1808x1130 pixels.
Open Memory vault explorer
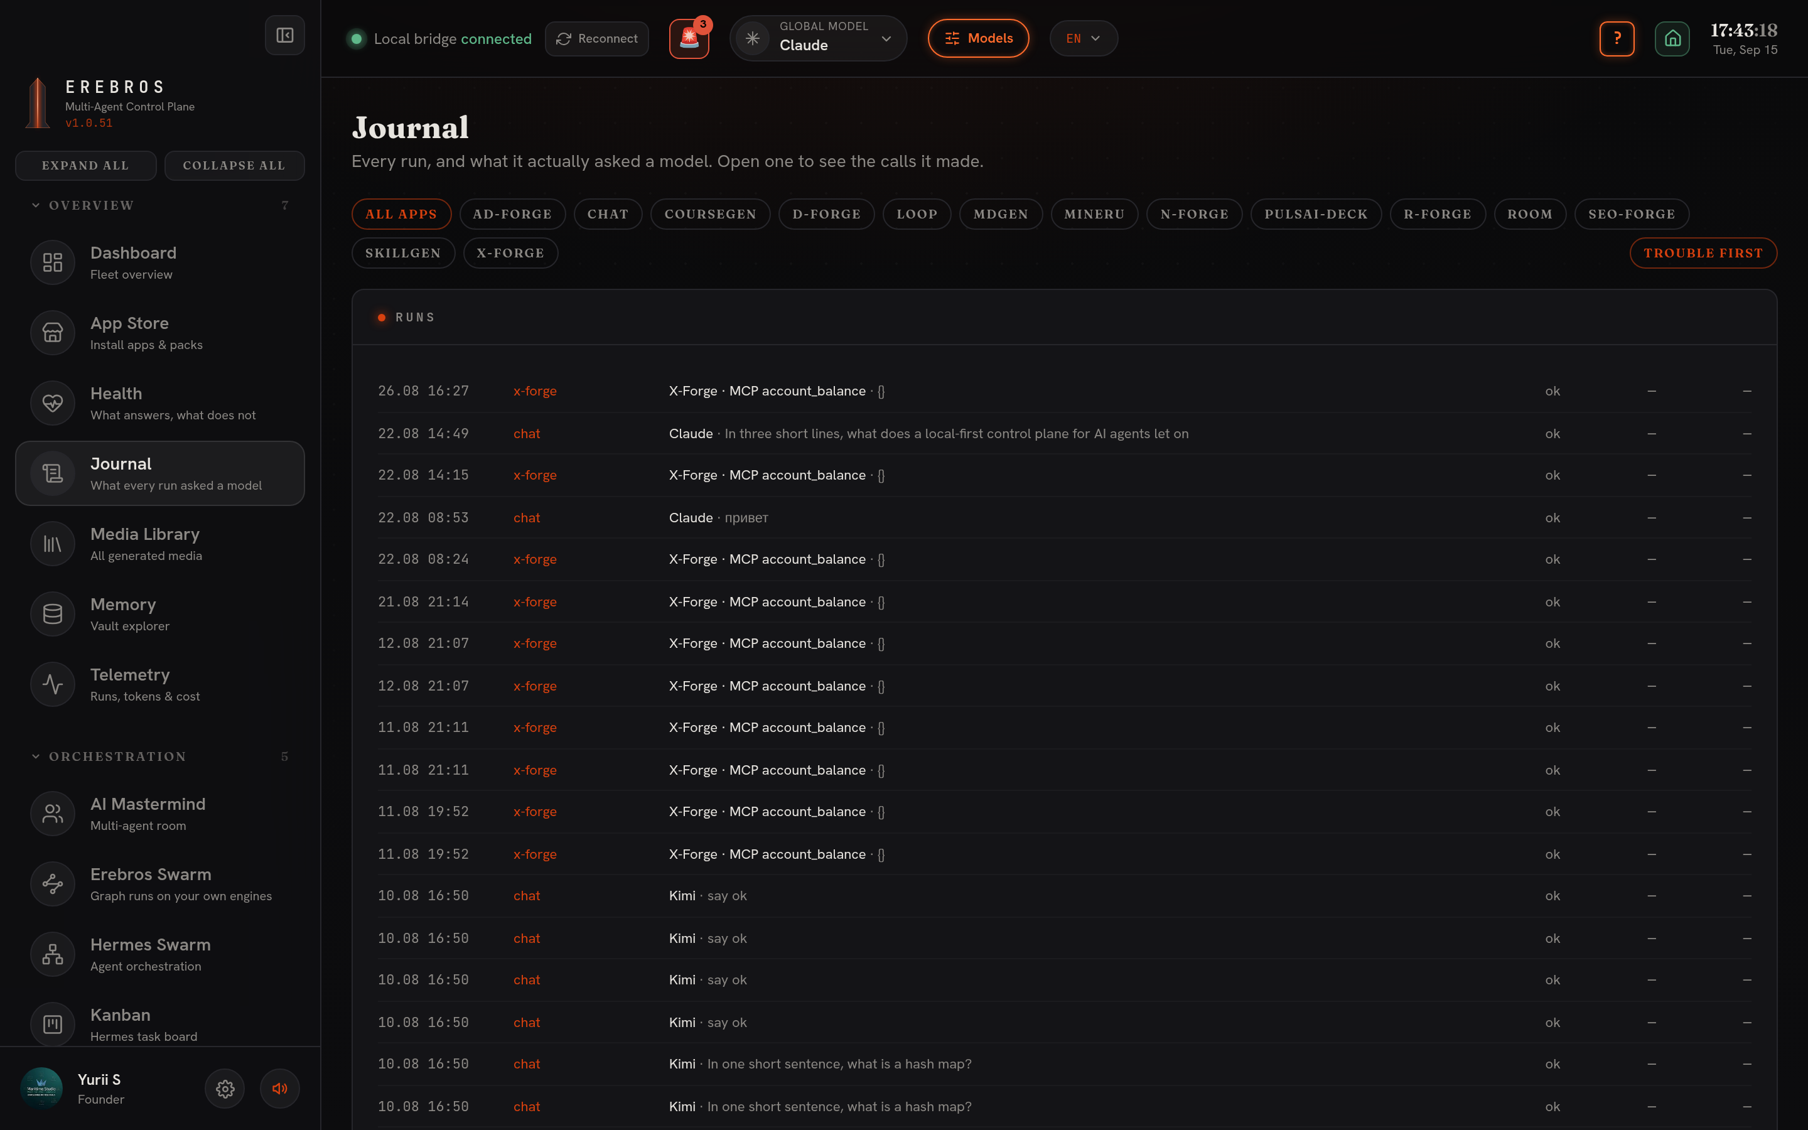160,613
